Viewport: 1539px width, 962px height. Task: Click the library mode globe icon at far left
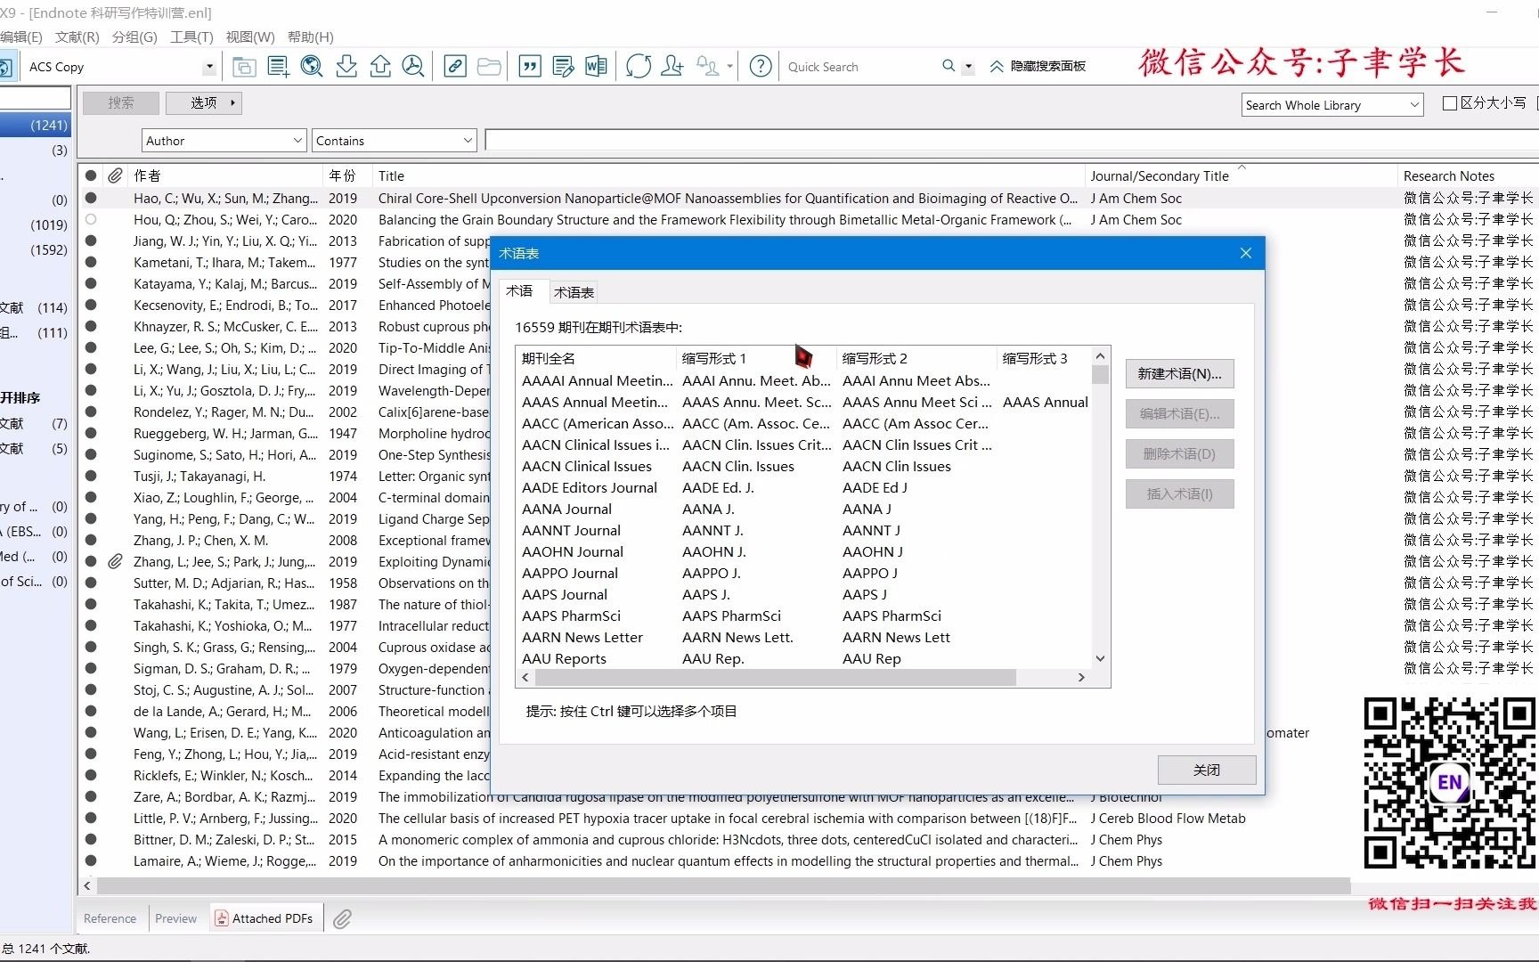(4, 67)
